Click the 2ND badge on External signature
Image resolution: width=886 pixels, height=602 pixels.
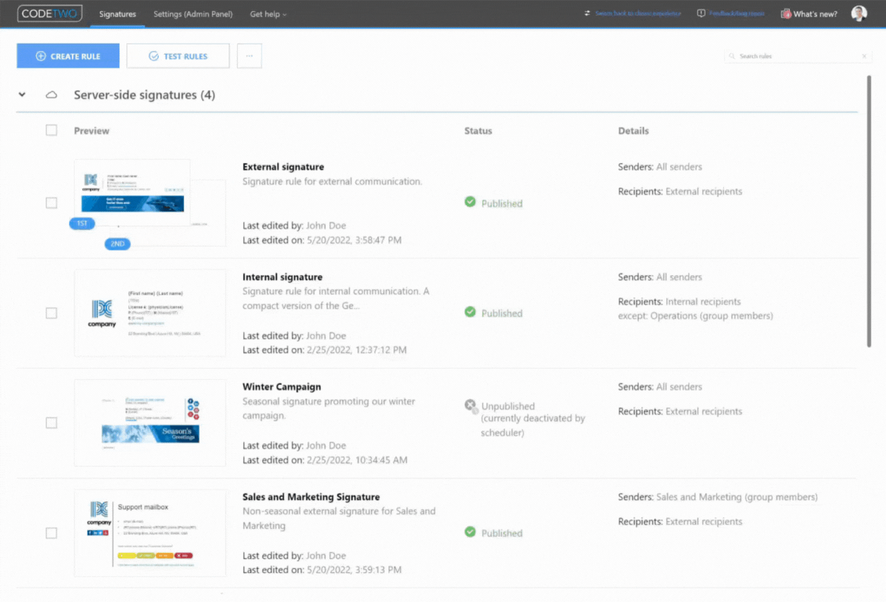click(118, 244)
